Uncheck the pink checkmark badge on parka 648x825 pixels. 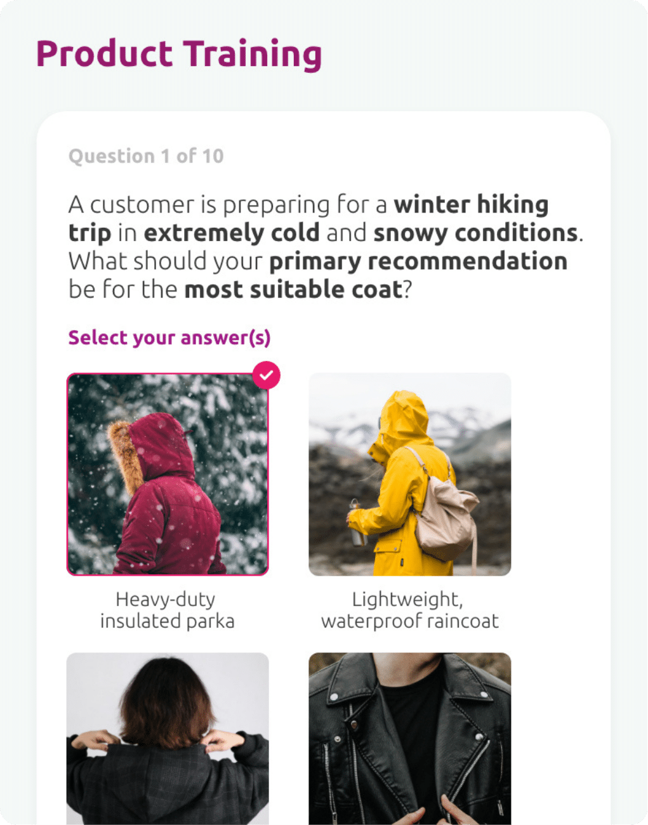click(x=267, y=375)
